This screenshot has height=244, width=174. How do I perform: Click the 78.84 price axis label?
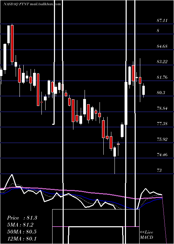162,108
